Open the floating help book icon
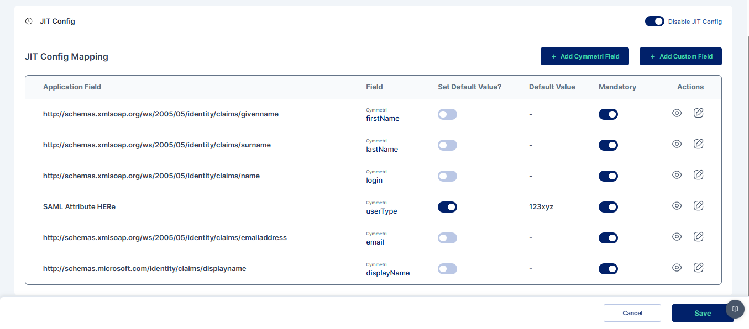The height and width of the screenshot is (329, 749). point(735,309)
